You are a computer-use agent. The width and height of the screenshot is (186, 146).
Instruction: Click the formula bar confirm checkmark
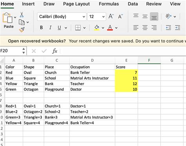pyautogui.click(x=44, y=51)
